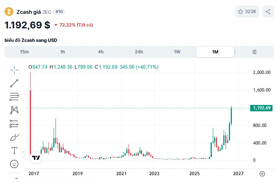Click the close value 1,192.69 in legend
Viewport: 277px width, 183px height.
point(108,67)
